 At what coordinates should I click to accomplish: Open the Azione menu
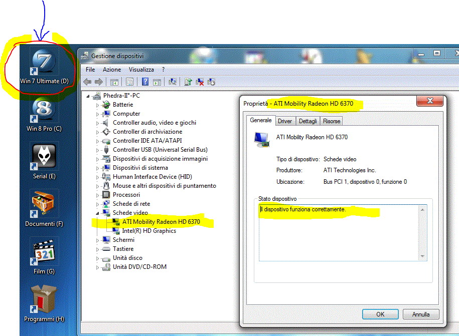pyautogui.click(x=112, y=70)
